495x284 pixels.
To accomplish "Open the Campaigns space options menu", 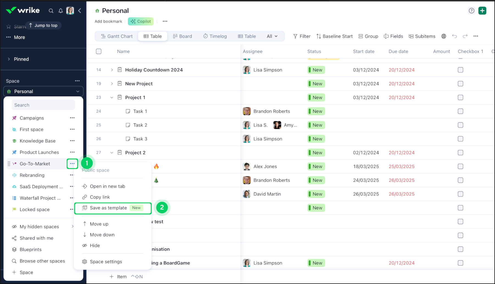I will [72, 118].
